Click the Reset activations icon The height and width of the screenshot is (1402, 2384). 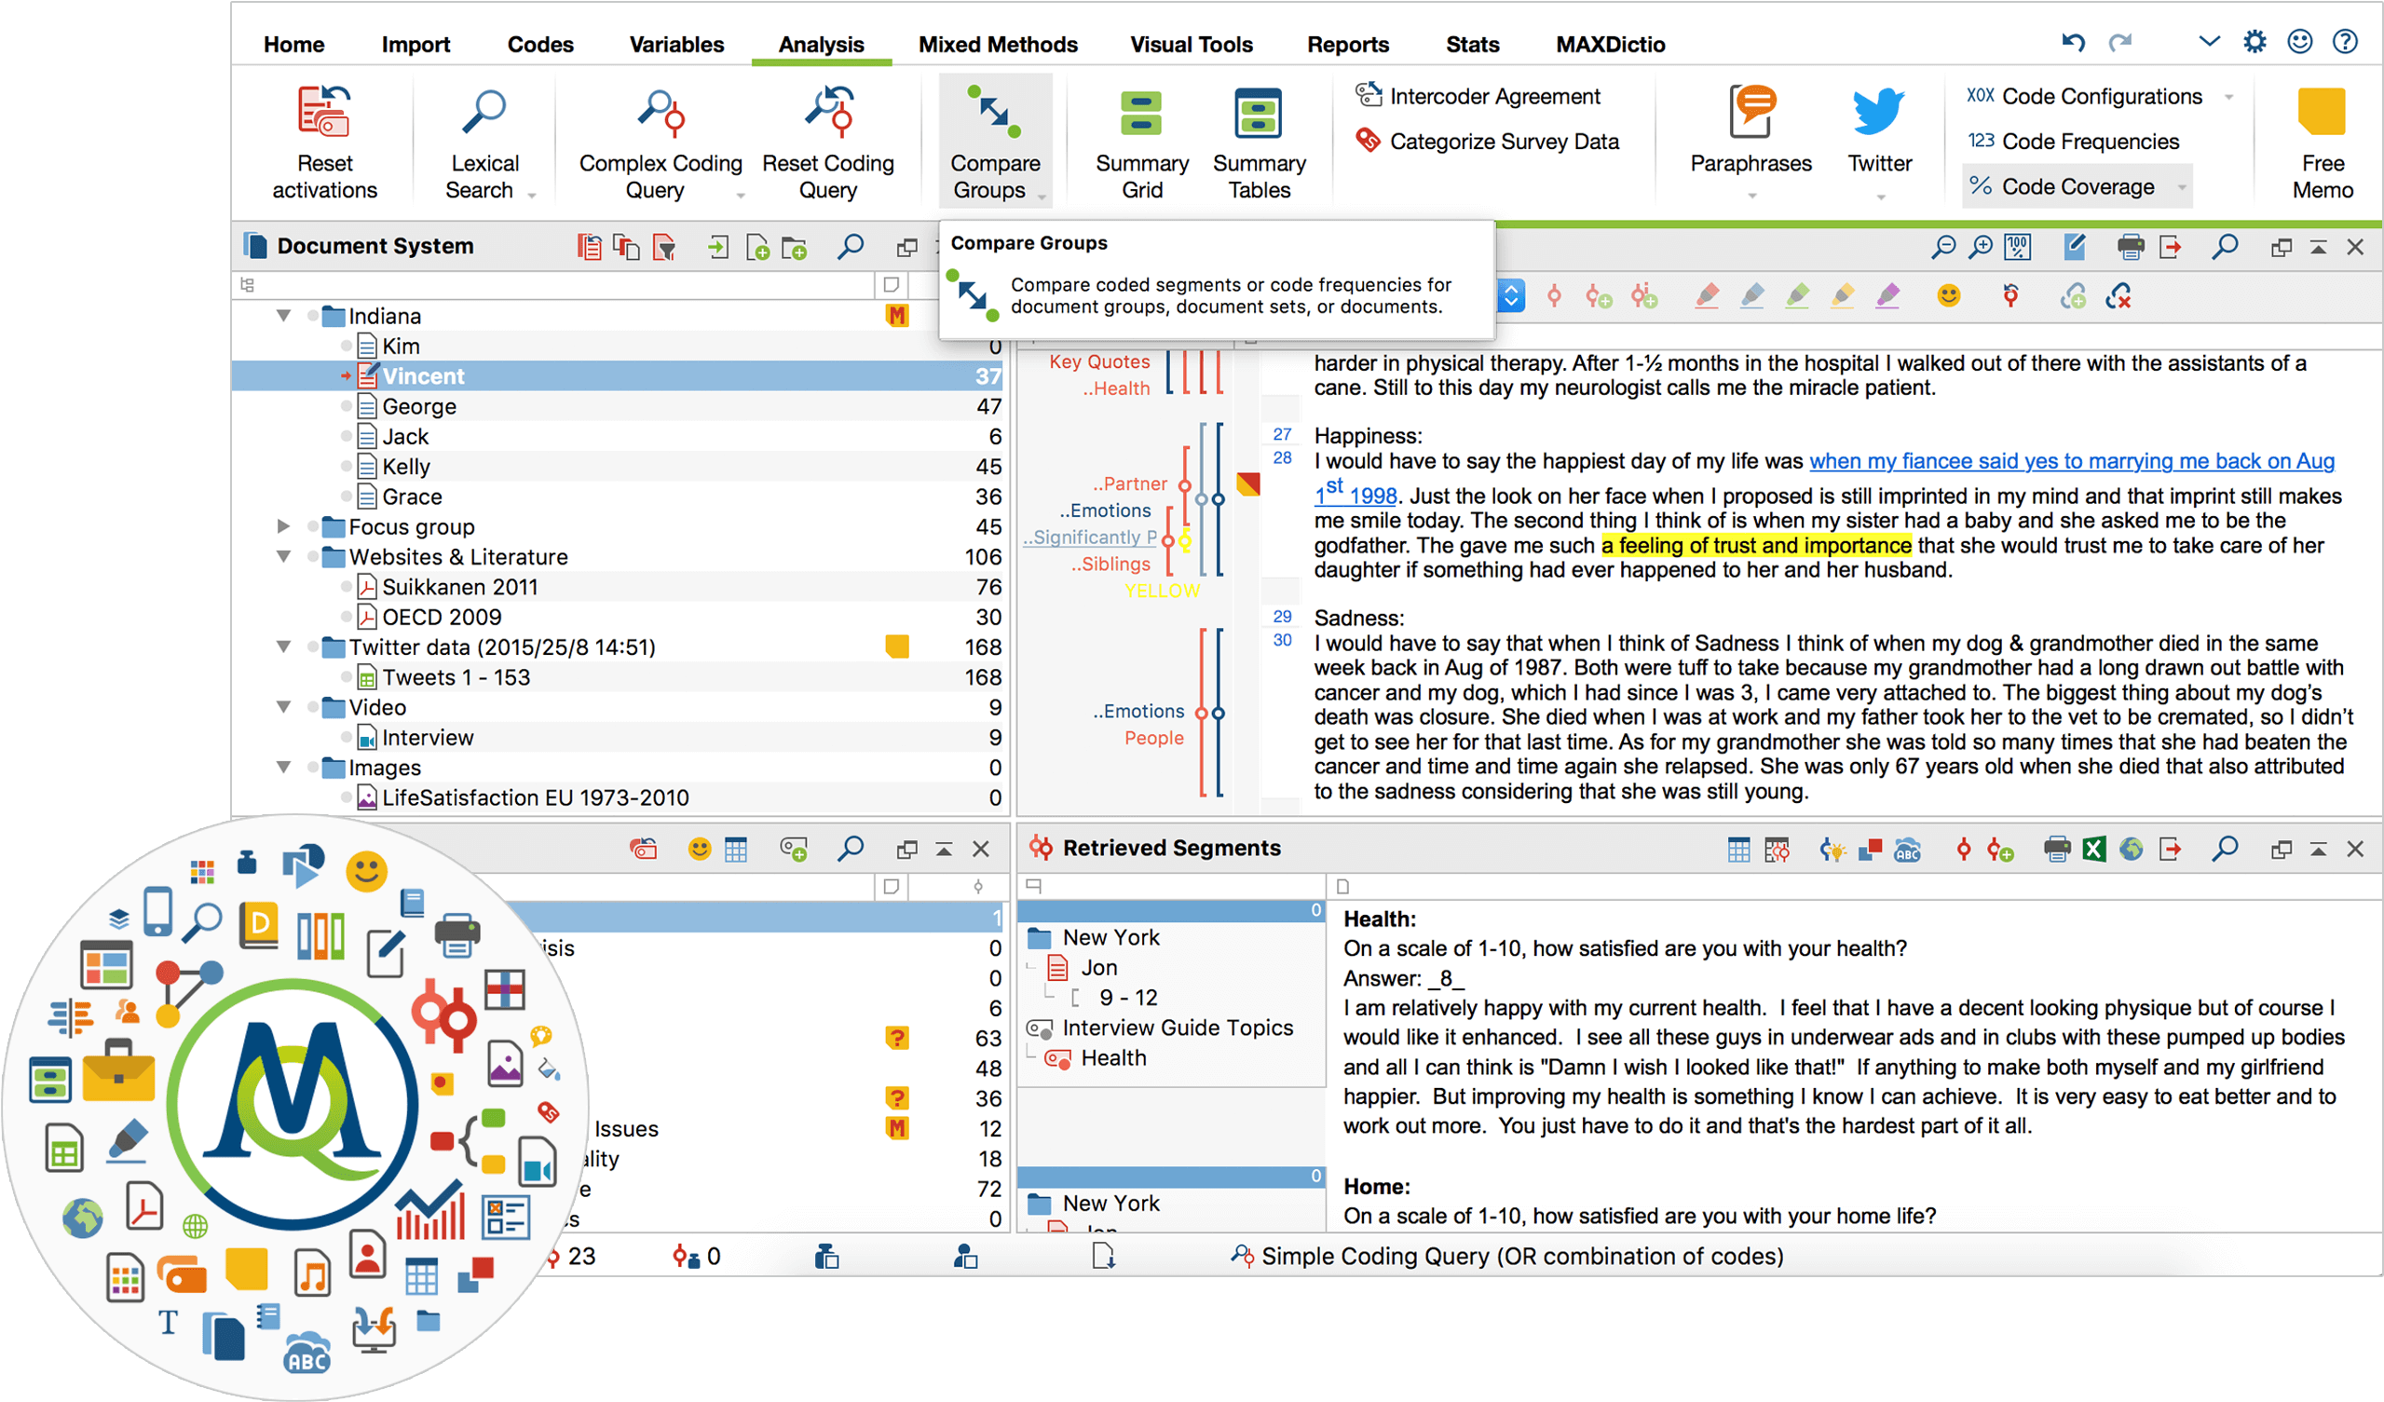pyautogui.click(x=324, y=112)
